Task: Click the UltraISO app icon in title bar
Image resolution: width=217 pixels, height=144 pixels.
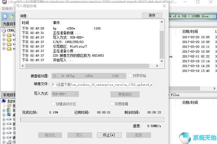Action: pos(5,2)
